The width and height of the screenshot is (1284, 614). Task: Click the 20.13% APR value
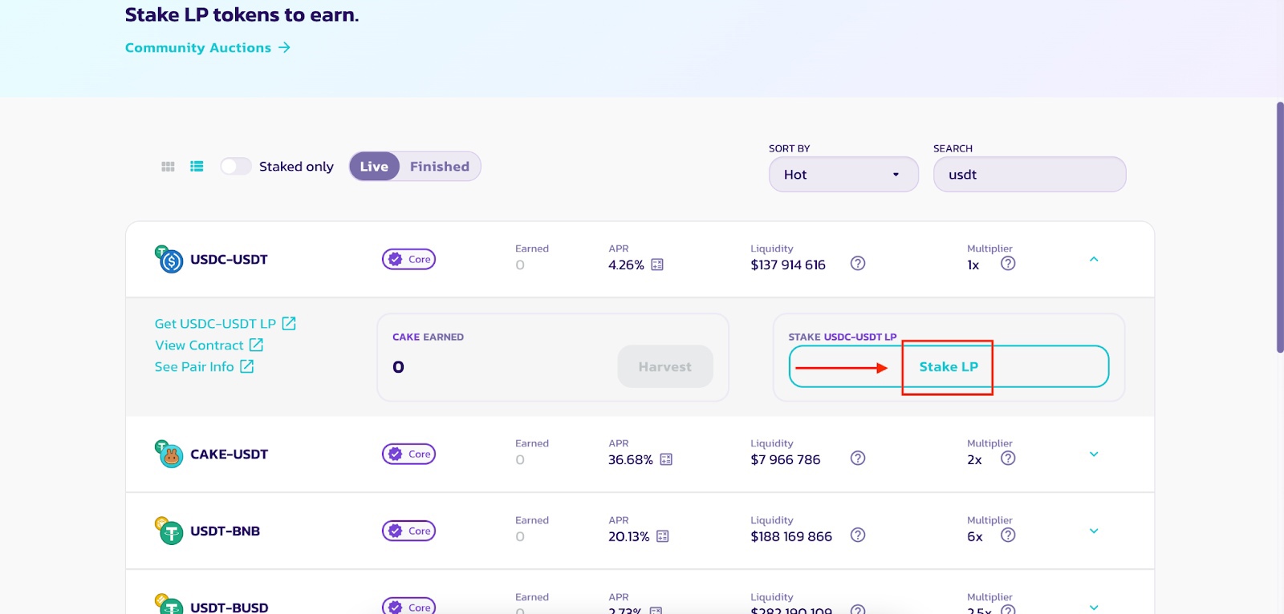(x=628, y=537)
